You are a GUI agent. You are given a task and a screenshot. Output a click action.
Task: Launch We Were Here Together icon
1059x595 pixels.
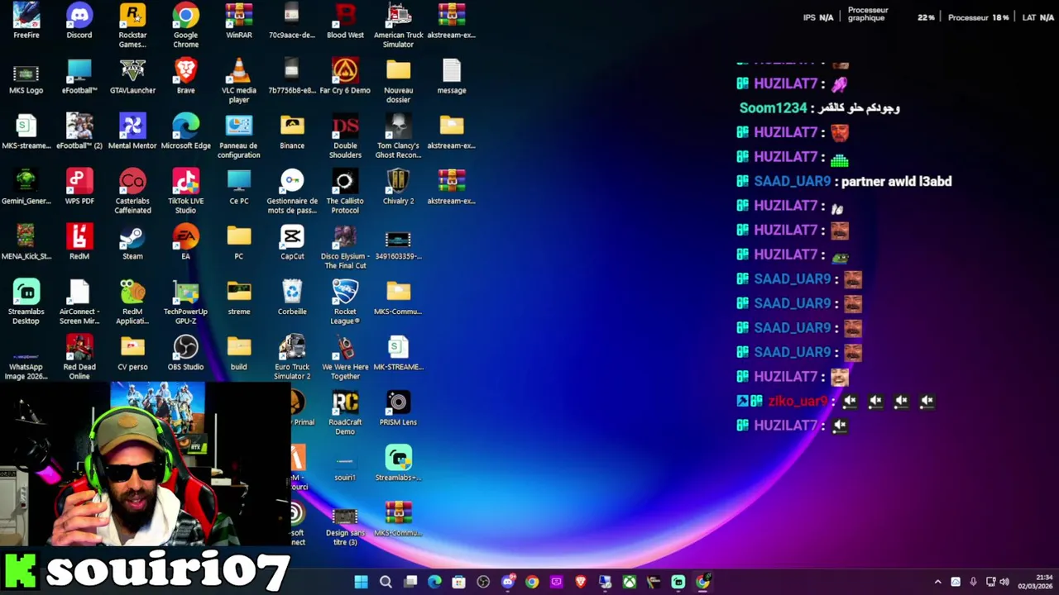pyautogui.click(x=345, y=357)
